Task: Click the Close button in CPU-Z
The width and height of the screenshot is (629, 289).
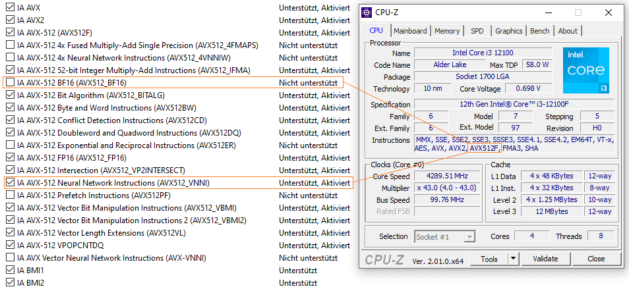Action: 596,259
